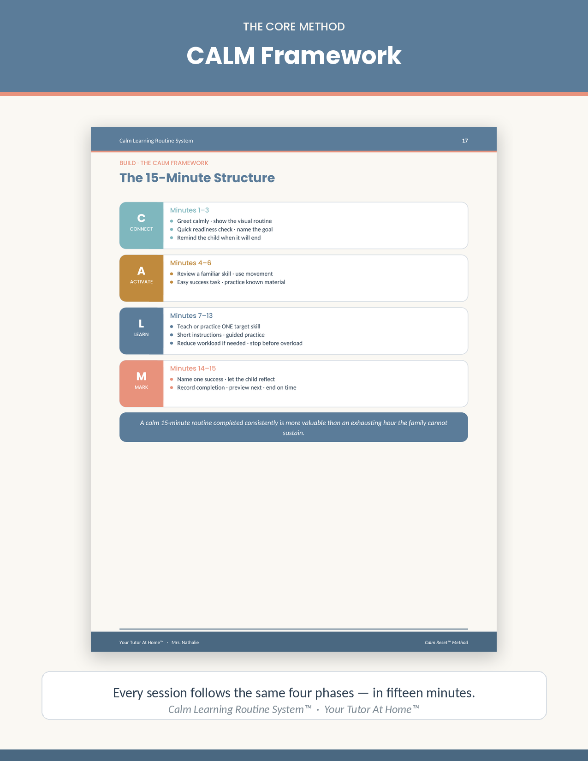This screenshot has width=588, height=761.
Task: Click 'Remind the child when it will end'
Action: point(219,238)
